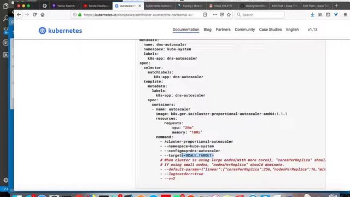Open the Firefox hamburger menu
The image size is (350, 197).
click(x=345, y=15)
